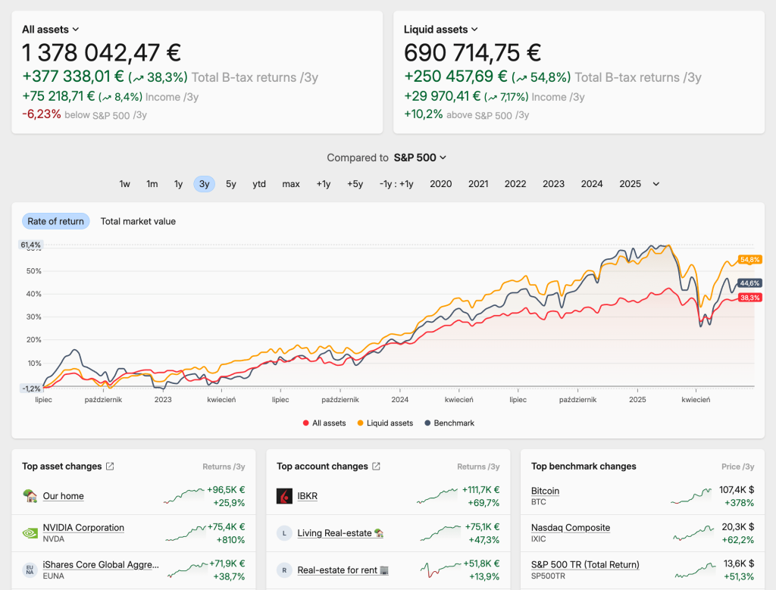The height and width of the screenshot is (590, 776).
Task: Toggle the All assets legend entry
Action: tap(324, 423)
